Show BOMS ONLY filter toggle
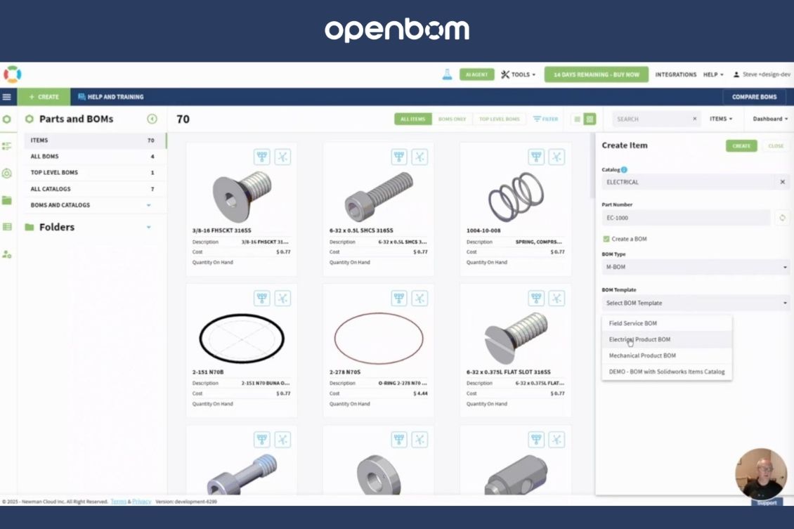Screen dimensions: 794x529 point(452,119)
